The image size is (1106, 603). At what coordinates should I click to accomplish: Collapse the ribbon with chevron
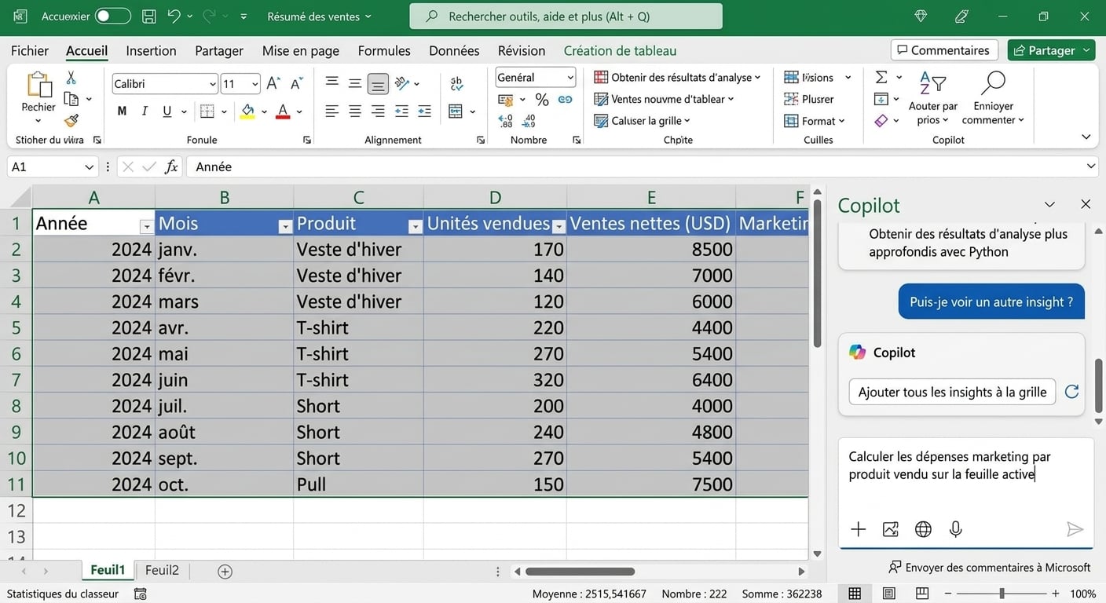pyautogui.click(x=1086, y=137)
